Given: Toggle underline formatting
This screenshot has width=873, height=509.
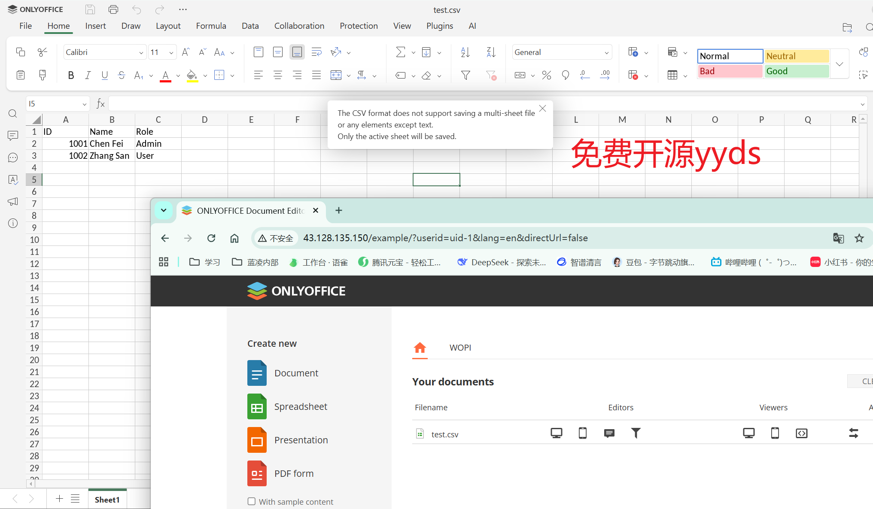Looking at the screenshot, I should pyautogui.click(x=104, y=76).
